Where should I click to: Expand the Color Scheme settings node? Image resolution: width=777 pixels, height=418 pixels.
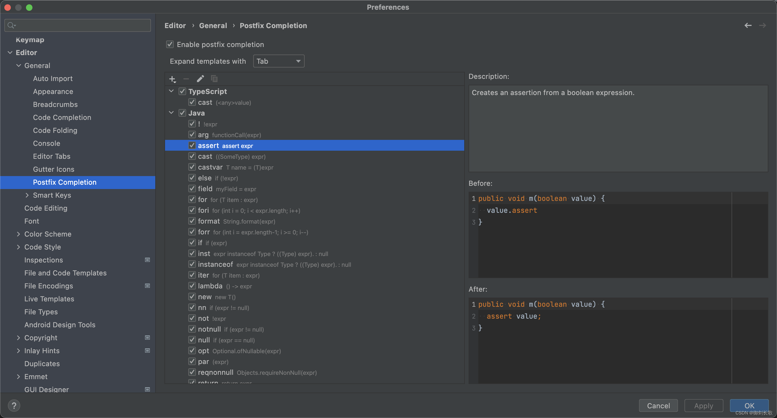point(18,234)
